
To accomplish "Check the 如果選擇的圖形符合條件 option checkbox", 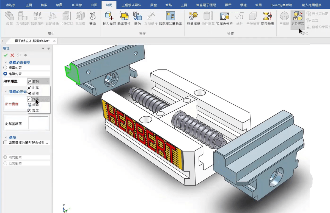I will 5,143.
